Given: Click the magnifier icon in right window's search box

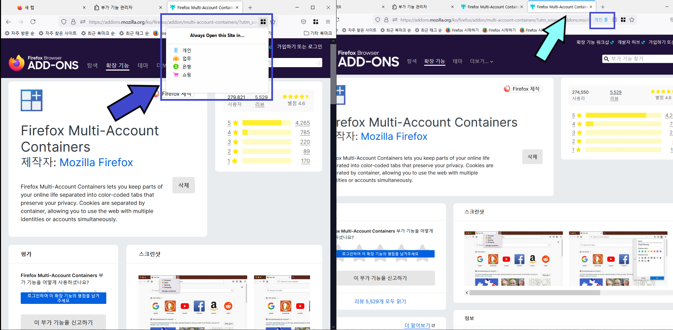Looking at the screenshot, I should (x=606, y=59).
